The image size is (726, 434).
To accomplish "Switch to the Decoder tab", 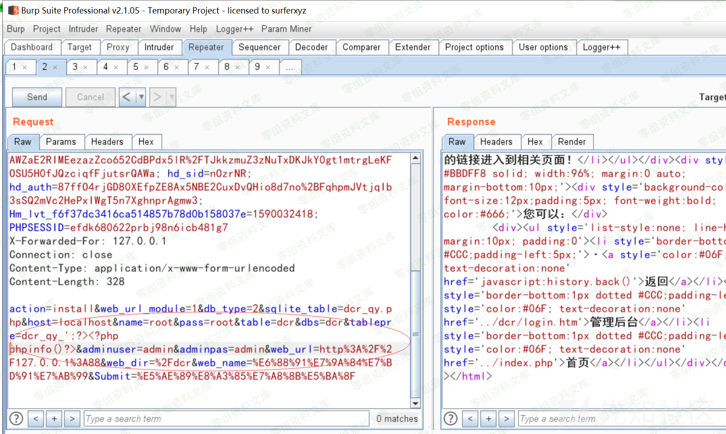I will point(312,47).
